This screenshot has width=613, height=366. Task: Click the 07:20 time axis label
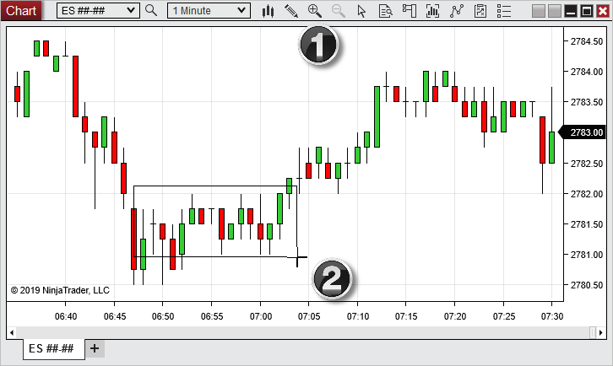pyautogui.click(x=455, y=316)
